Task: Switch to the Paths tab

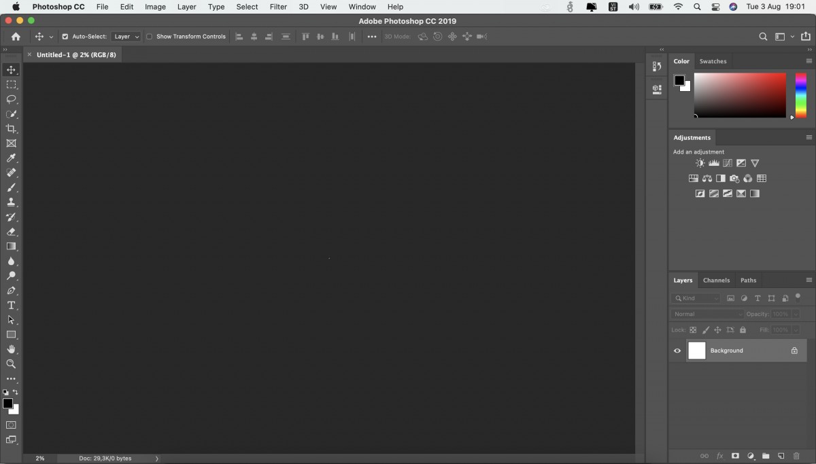Action: point(748,280)
